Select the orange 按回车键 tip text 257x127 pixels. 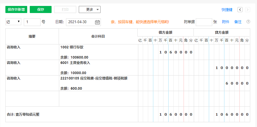pyautogui.click(x=140, y=22)
